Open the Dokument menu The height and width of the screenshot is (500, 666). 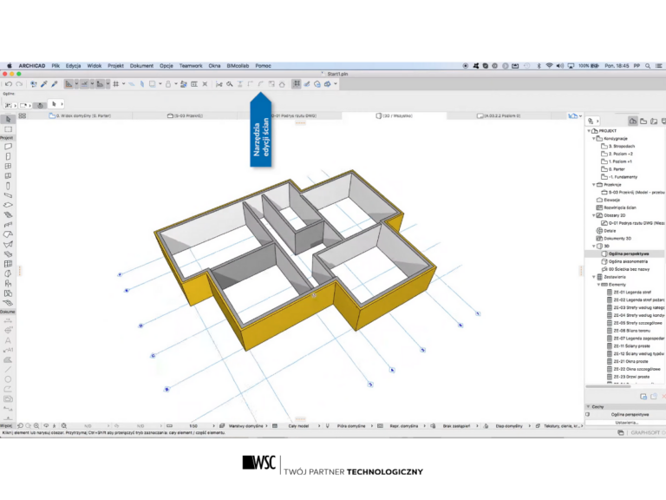(141, 65)
